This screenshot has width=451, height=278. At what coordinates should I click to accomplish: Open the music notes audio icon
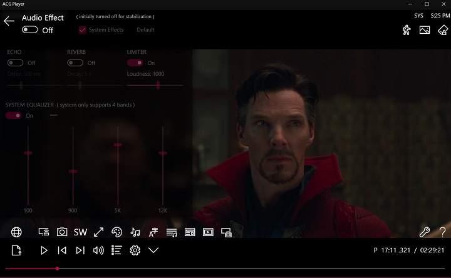click(135, 232)
